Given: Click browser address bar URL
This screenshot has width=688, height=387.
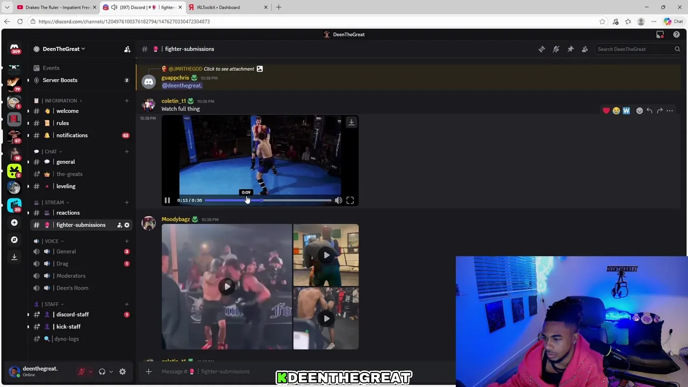Looking at the screenshot, I should point(124,21).
